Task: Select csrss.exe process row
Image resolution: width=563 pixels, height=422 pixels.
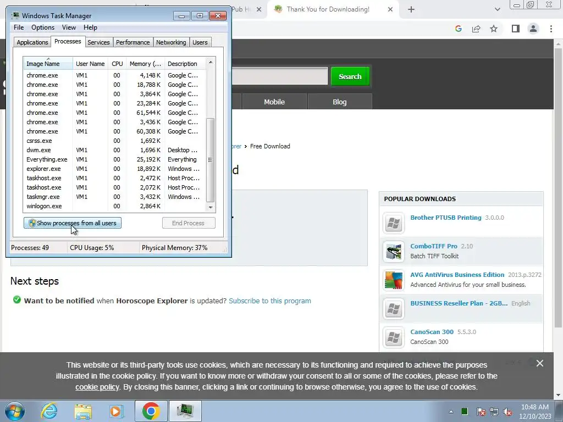Action: 114,141
